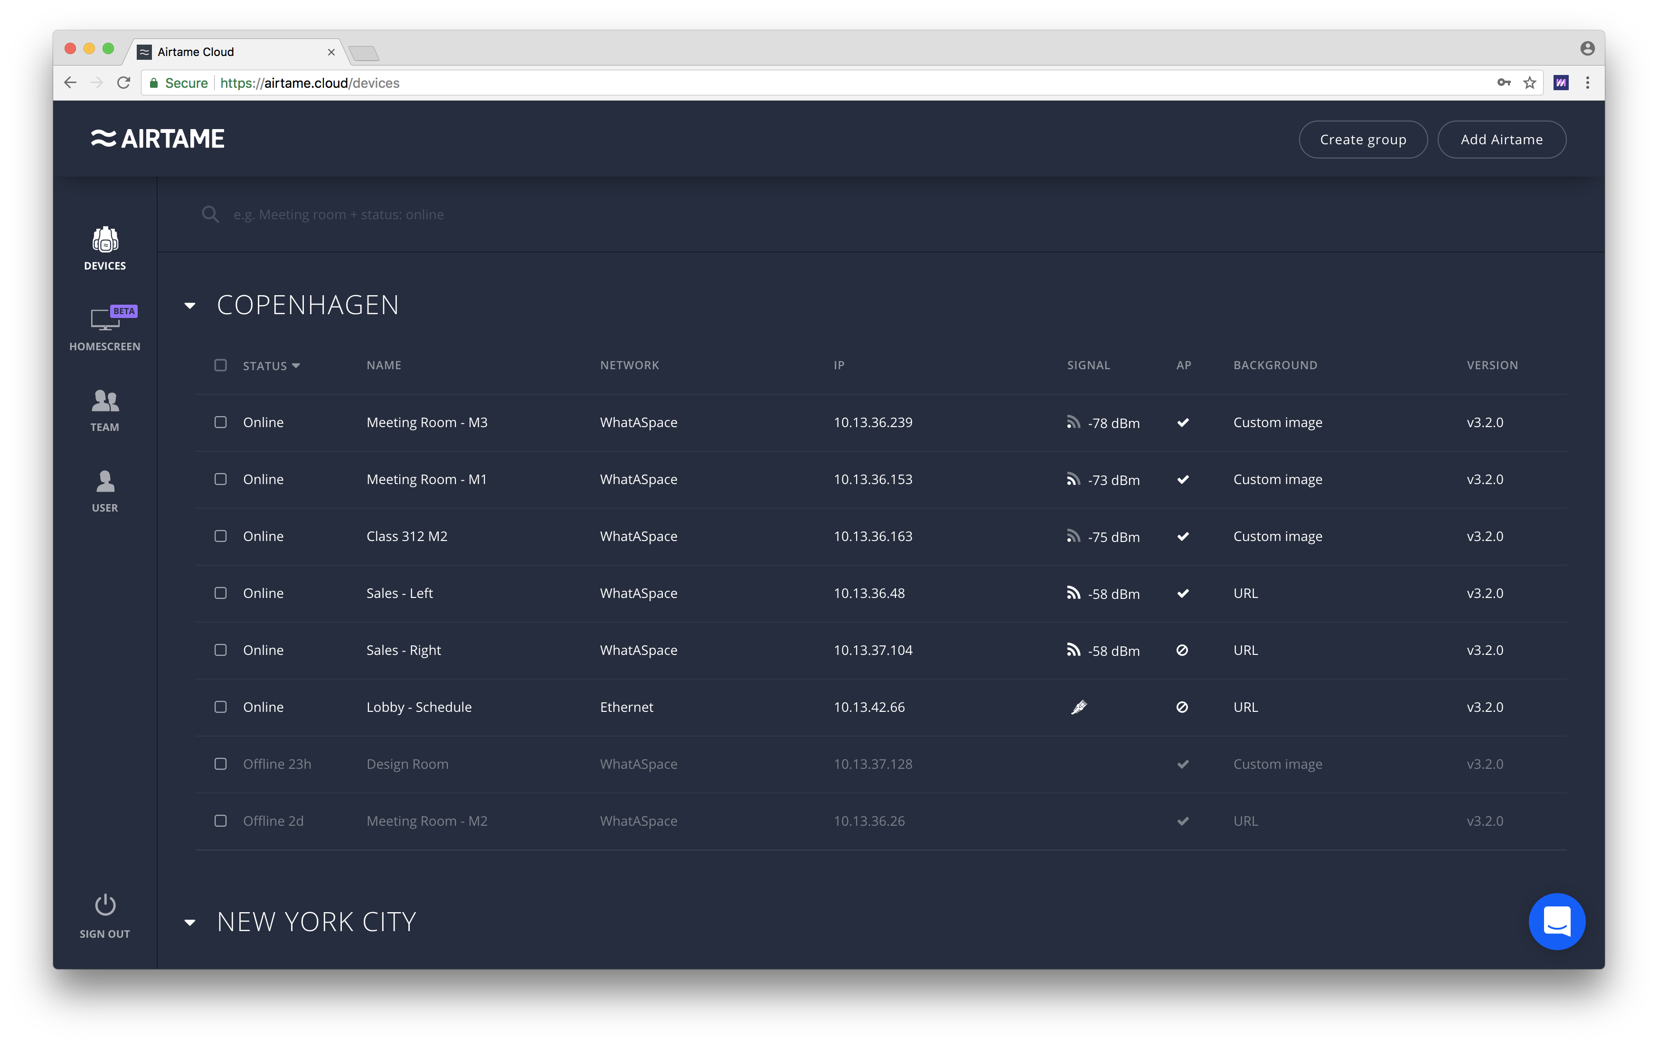This screenshot has width=1658, height=1045.
Task: Click AP checkmark for Design Room
Action: (x=1182, y=764)
